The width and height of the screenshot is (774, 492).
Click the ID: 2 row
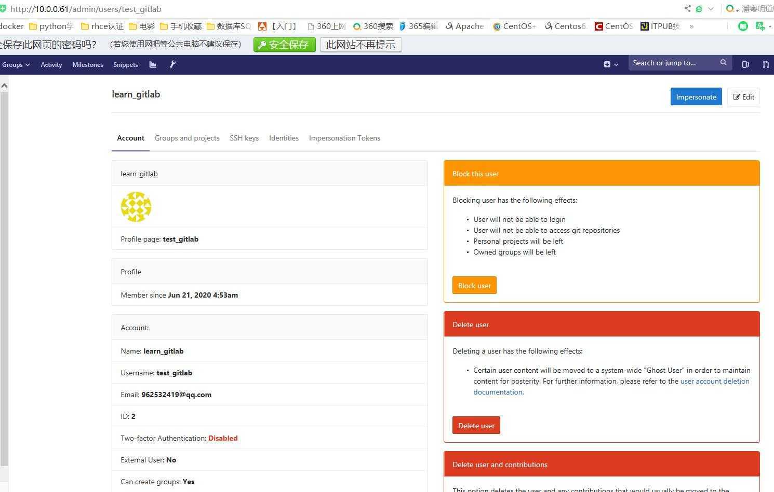270,416
